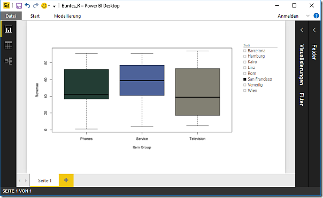Click SEITE 1 VON 1 status text
Image resolution: width=323 pixels, height=198 pixels.
17,191
